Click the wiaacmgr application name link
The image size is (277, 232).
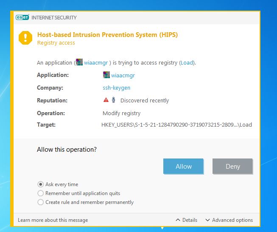(x=123, y=75)
